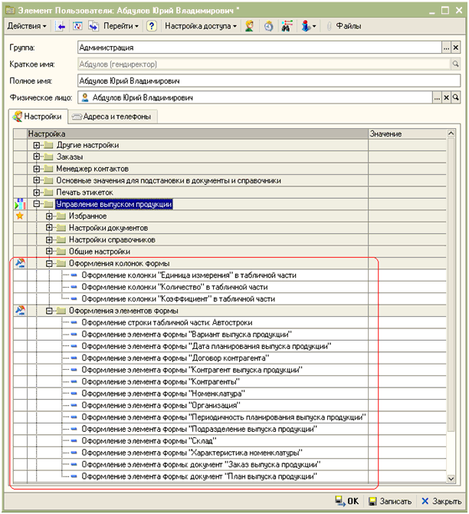Expand the Настройки справочников folder
Screen dimensions: 469x514
coord(49,239)
